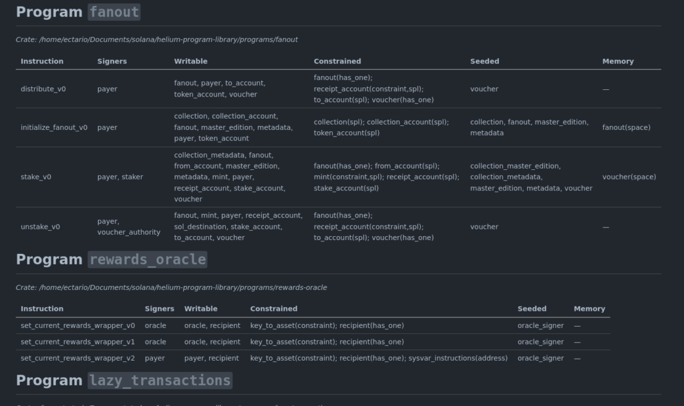This screenshot has height=406, width=684.
Task: Select set_current_rewards_wrapper_v0 instruction
Action: [77, 325]
